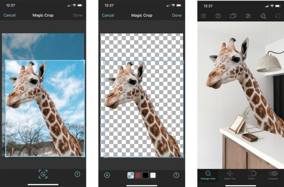This screenshot has height=187, width=284.
Task: Open the adjustment sliders icon
Action: (248, 16)
